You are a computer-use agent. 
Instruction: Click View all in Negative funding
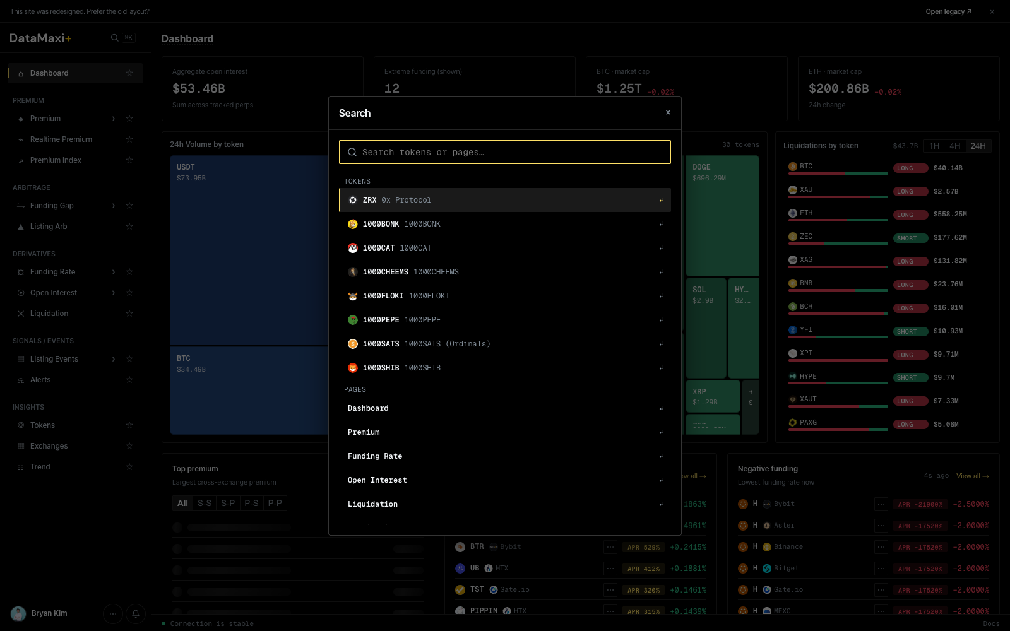tap(973, 476)
